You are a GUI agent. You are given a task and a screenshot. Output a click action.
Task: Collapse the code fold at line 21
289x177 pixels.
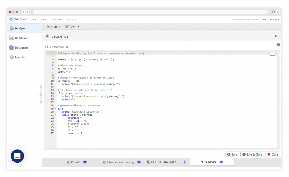click(x=55, y=115)
